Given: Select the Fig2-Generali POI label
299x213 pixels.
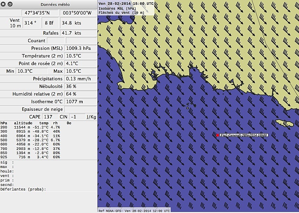Looking at the screenshot, I should [x=244, y=135].
